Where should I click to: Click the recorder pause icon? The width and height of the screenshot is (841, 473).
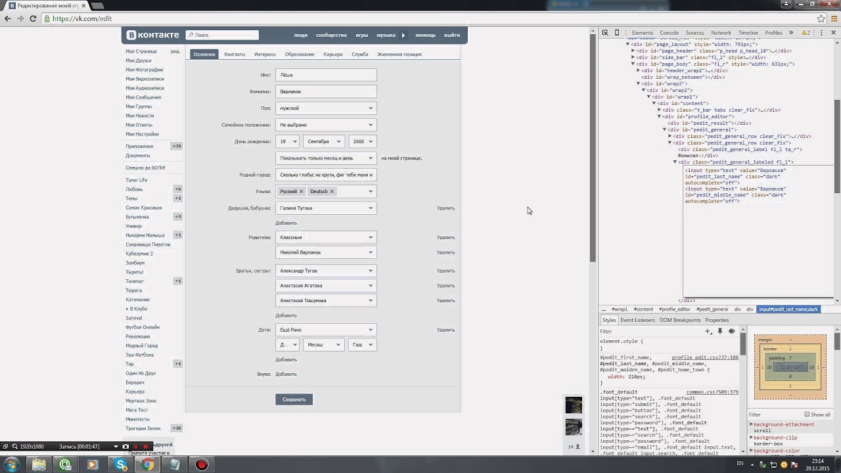tap(136, 447)
